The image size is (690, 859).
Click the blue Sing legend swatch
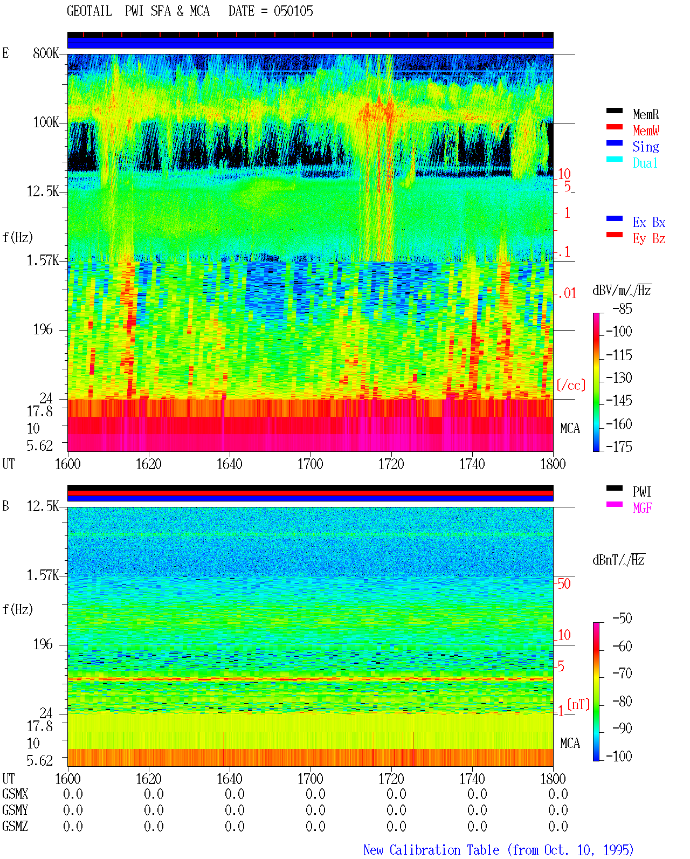click(614, 143)
